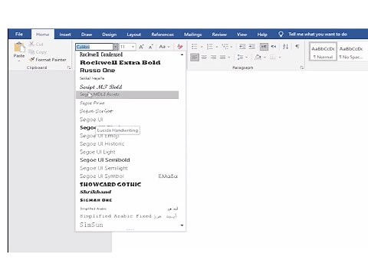Click the Increase Indent icon
Screen dimensions: 368x276
coord(252,47)
